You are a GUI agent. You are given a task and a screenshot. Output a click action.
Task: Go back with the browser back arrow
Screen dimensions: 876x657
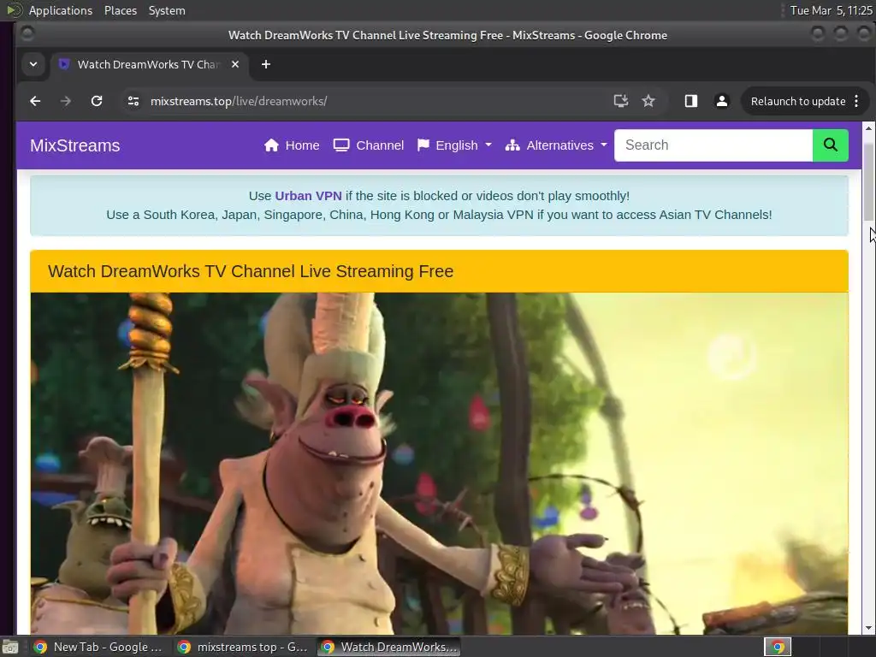click(x=35, y=101)
